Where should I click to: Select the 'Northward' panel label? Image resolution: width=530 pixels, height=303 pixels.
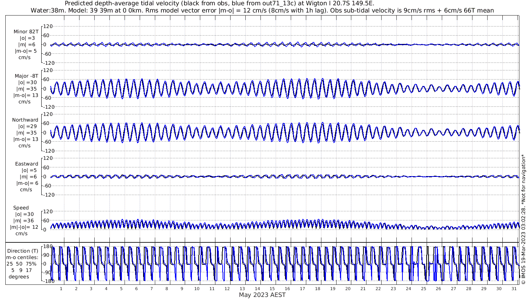26,120
